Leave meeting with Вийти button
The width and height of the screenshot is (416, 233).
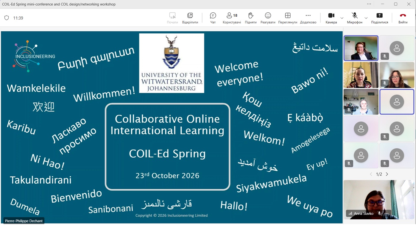click(x=403, y=18)
